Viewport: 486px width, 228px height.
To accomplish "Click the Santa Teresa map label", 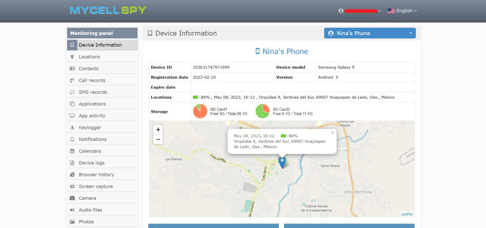I will pos(330,166).
